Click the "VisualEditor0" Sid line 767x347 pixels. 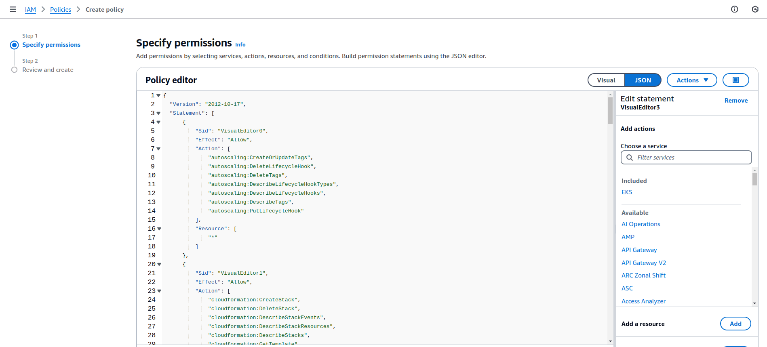(x=232, y=131)
